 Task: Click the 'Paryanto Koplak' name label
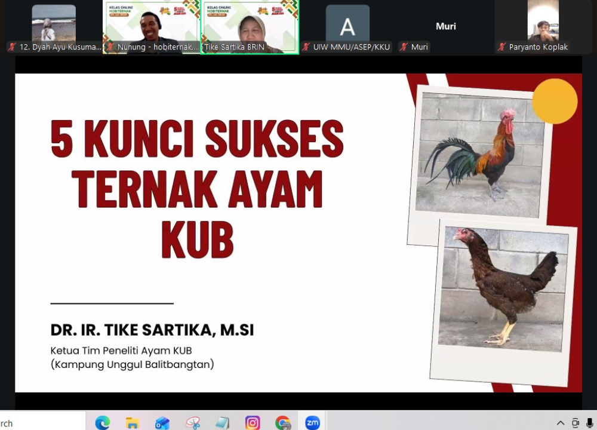coord(538,47)
